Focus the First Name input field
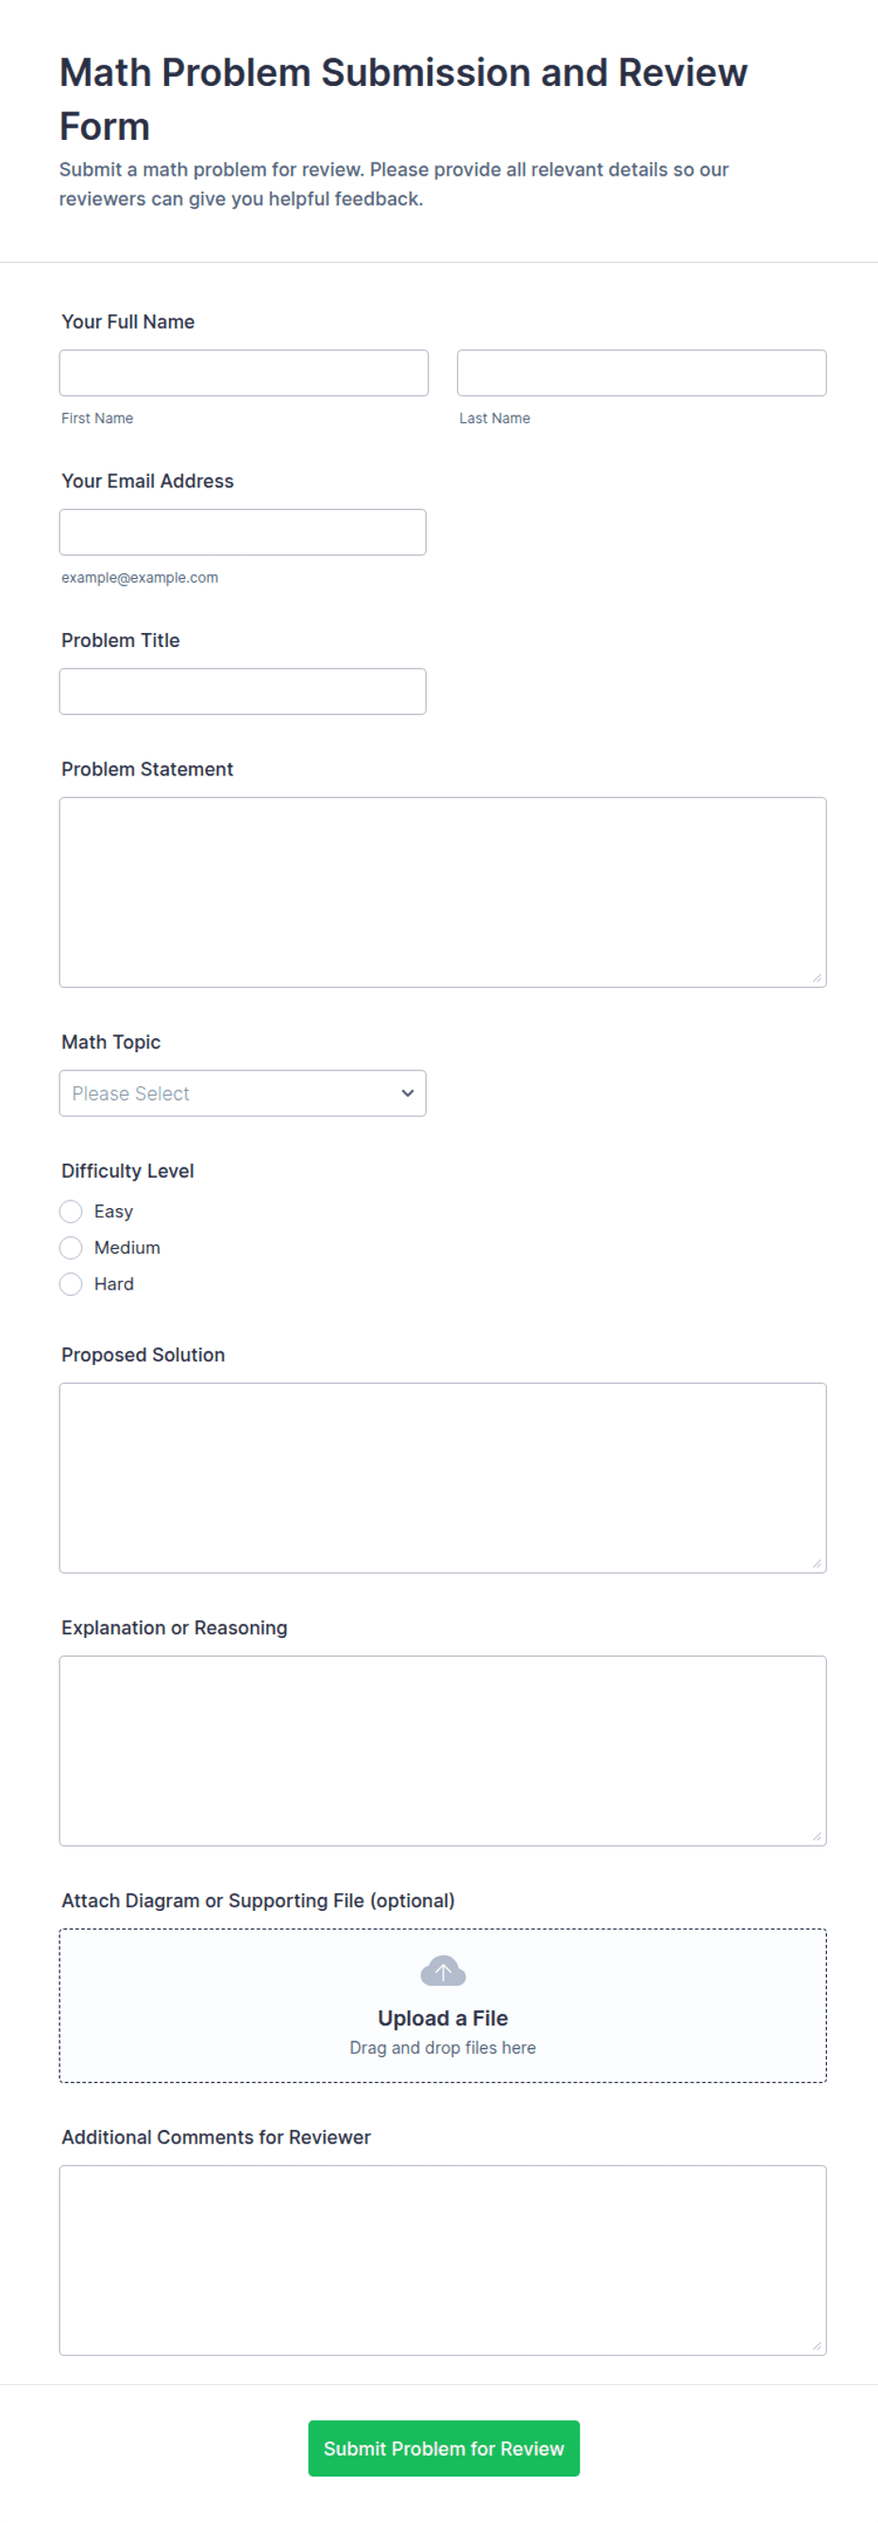This screenshot has width=878, height=2523. pos(244,373)
